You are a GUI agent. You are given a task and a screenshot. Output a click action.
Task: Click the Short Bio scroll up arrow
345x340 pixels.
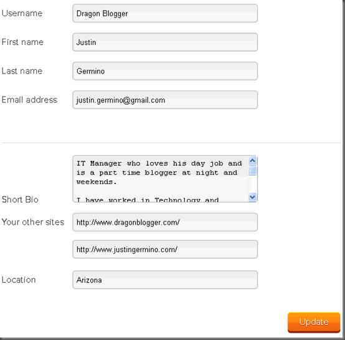(x=252, y=161)
